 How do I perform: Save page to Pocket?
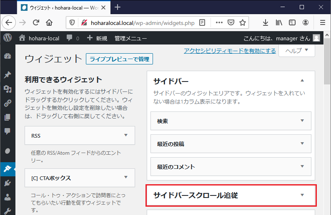(x=231, y=22)
